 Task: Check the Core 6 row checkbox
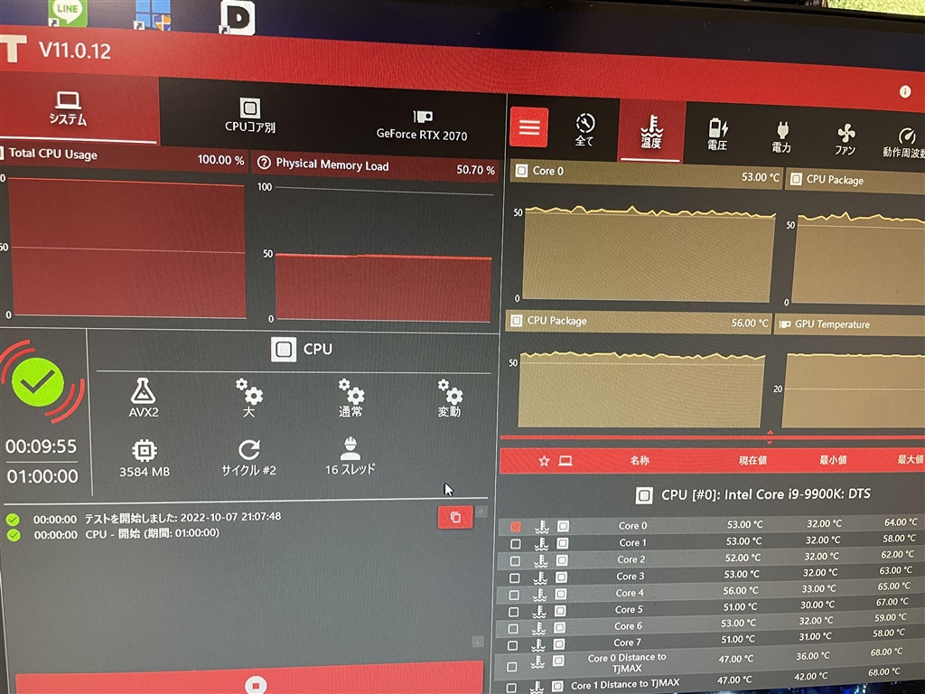pos(513,629)
